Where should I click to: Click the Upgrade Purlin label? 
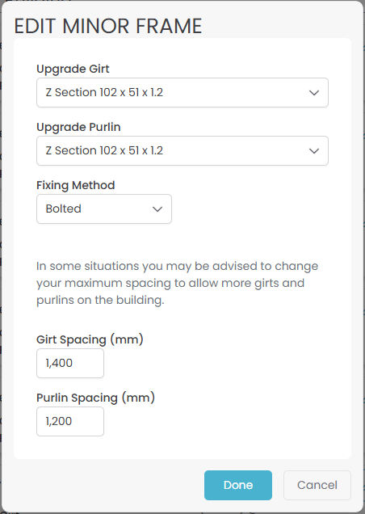click(78, 127)
